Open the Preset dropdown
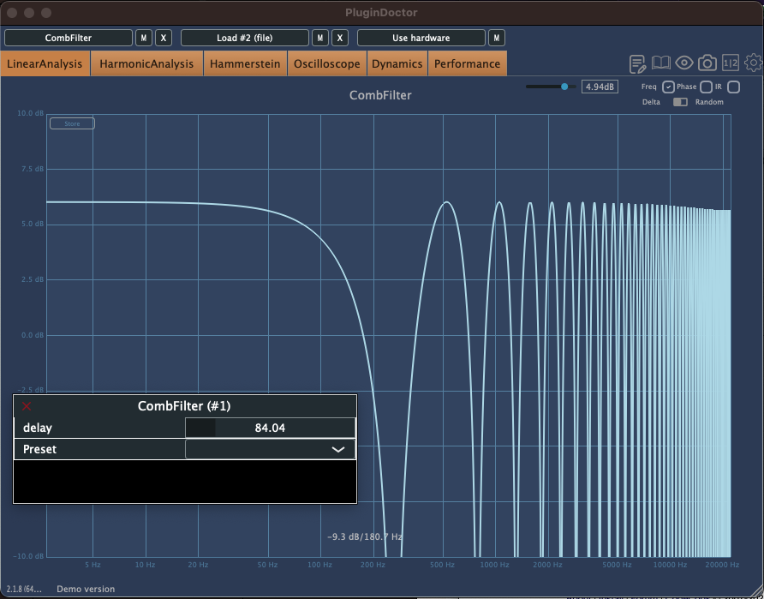This screenshot has width=764, height=599. pos(270,449)
